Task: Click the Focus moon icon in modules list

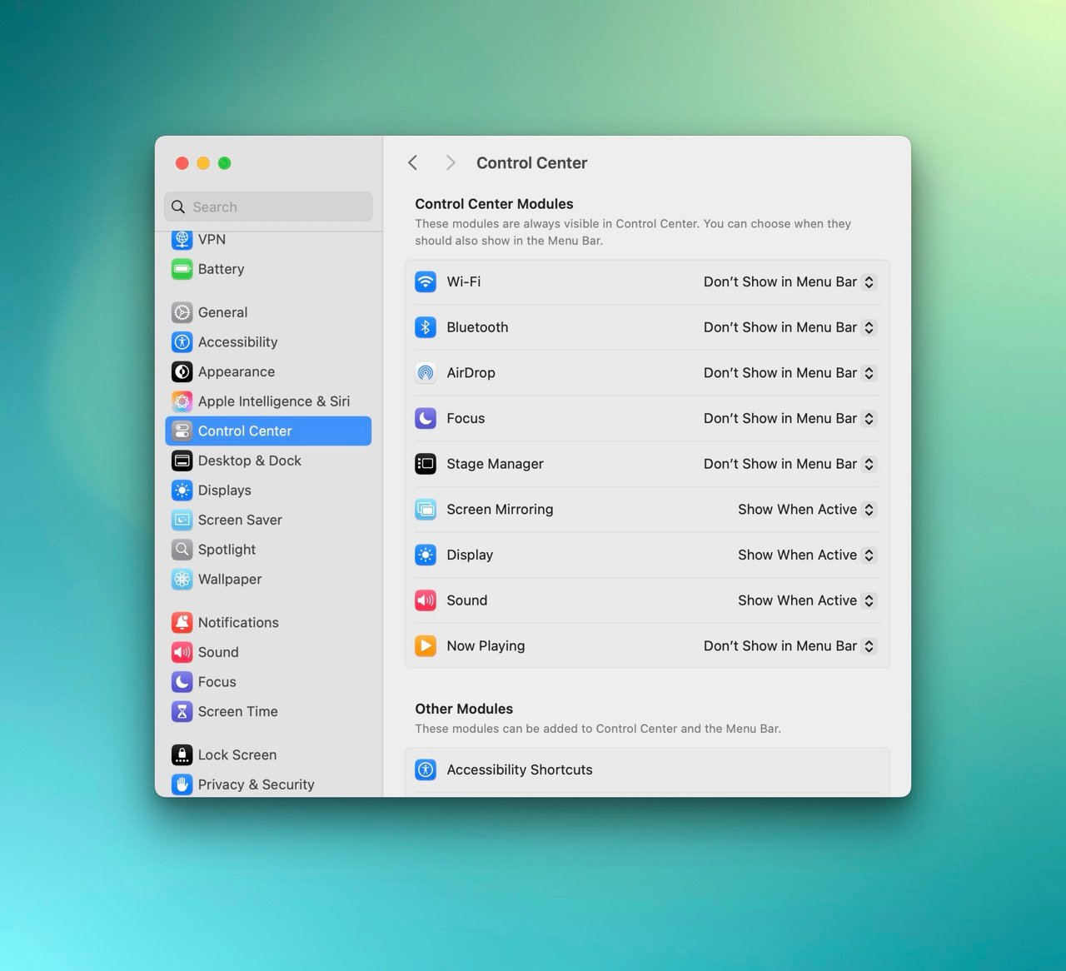Action: tap(426, 418)
